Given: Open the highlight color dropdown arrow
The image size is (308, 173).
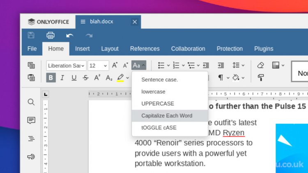Looking at the screenshot, I should (127, 78).
